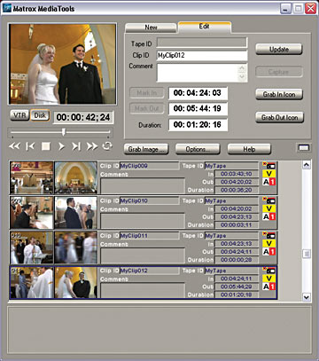Viewport: 319px width, 361px height.
Task: Step to the next frame
Action: click(76, 146)
